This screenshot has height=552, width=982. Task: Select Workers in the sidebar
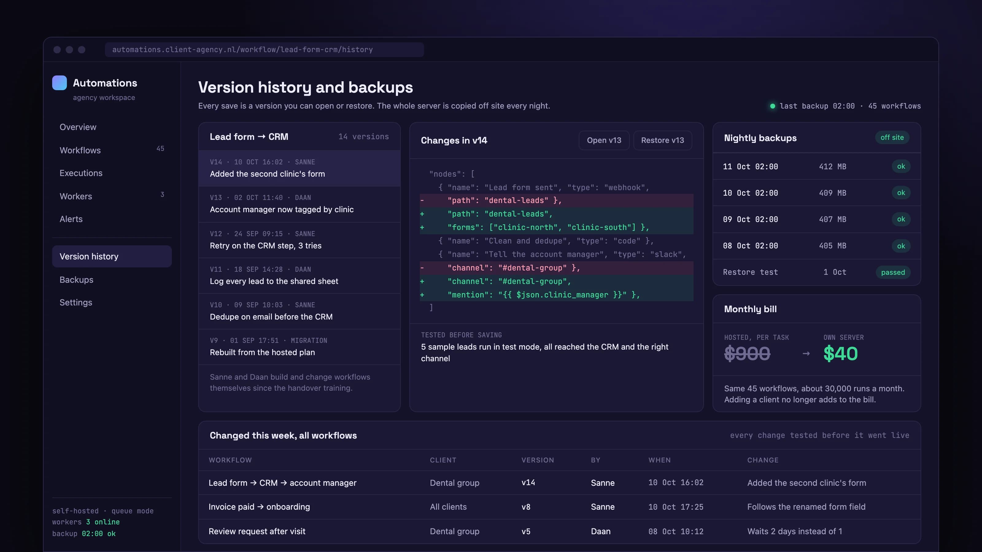point(112,196)
